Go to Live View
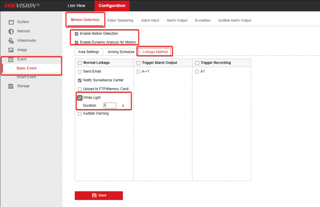Screen dimensions: 320x207 tap(76, 6)
